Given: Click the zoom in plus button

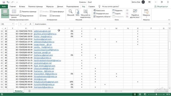Looking at the screenshot, I should pyautogui.click(x=164, y=94).
